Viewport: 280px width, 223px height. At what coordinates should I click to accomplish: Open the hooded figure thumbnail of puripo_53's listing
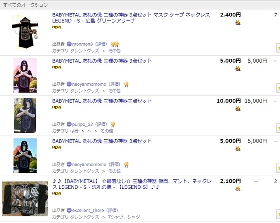(x=25, y=115)
